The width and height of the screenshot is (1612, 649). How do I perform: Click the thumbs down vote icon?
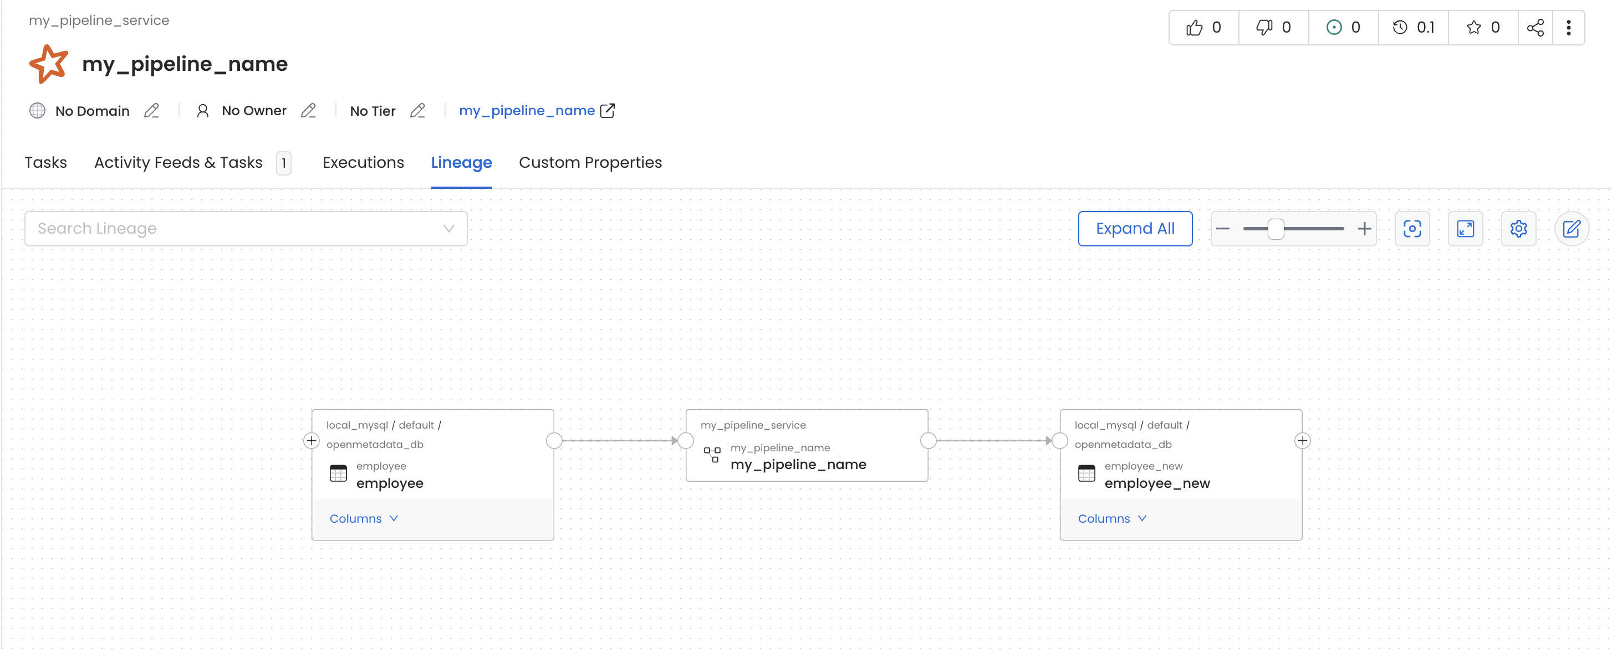pyautogui.click(x=1264, y=27)
